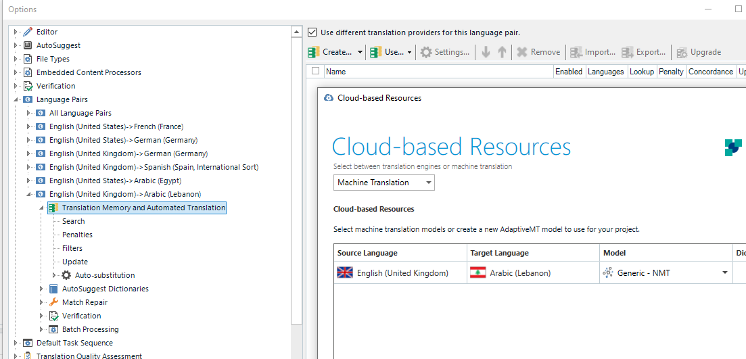Click the move down arrow toolbar icon

click(486, 52)
